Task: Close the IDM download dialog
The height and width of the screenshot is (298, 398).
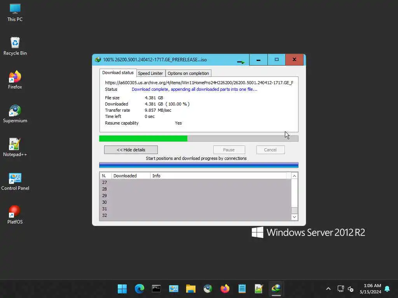Action: tap(295, 60)
